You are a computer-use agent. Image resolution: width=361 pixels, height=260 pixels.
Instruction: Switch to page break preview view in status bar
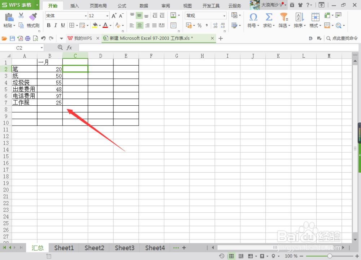click(x=241, y=256)
